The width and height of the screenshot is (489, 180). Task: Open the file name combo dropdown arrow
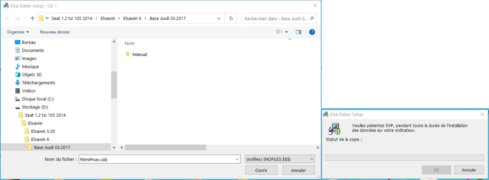[237, 159]
